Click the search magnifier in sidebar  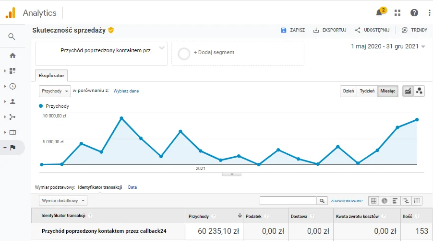coord(12,36)
